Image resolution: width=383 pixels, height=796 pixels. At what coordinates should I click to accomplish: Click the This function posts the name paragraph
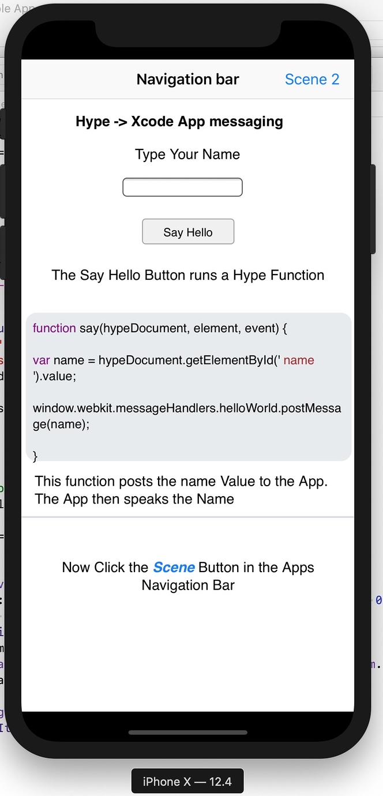(x=181, y=490)
